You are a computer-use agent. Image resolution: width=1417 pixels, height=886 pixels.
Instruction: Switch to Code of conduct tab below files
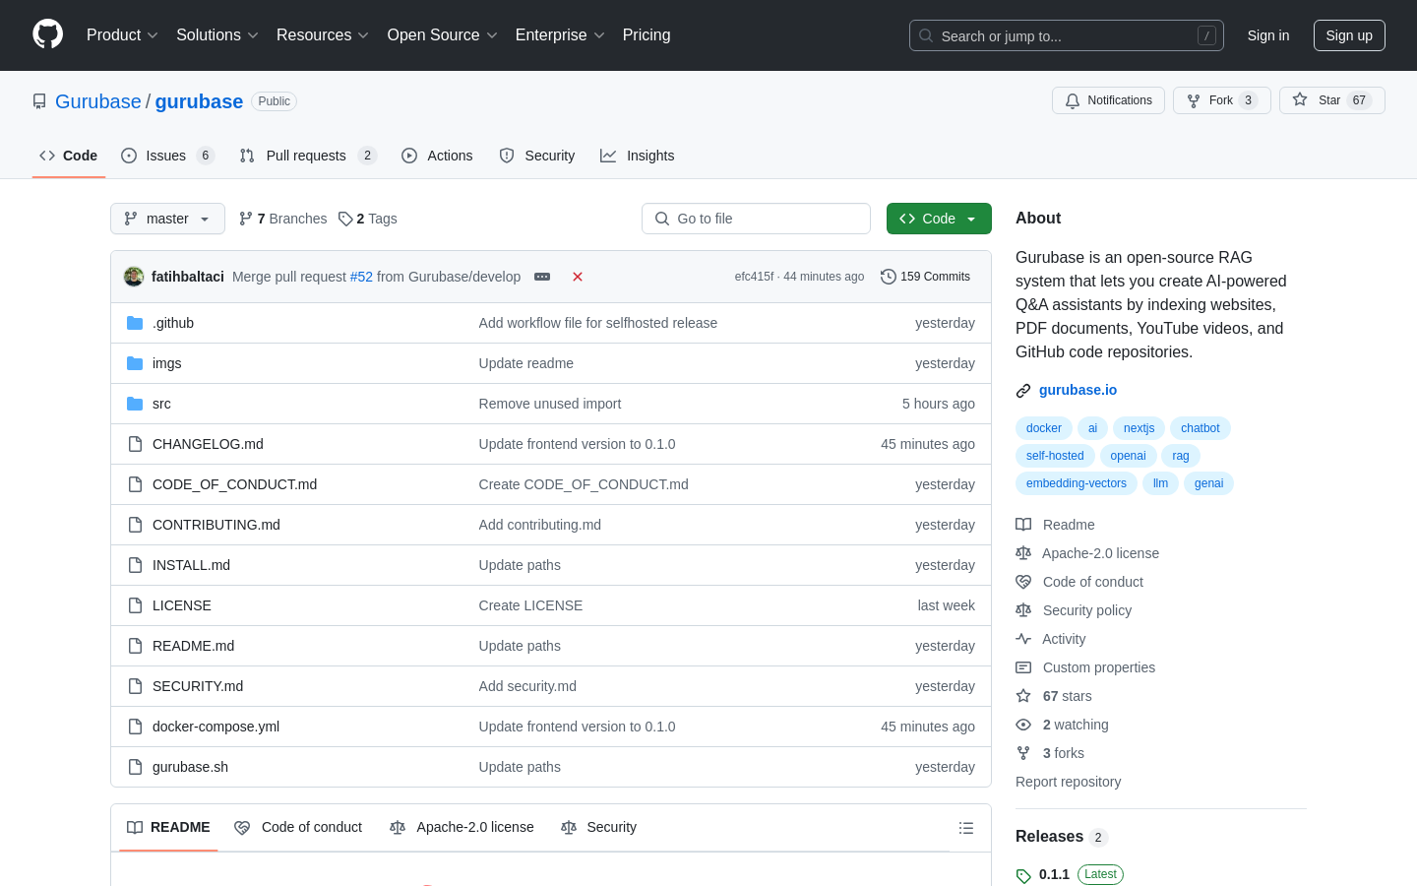coord(298,827)
